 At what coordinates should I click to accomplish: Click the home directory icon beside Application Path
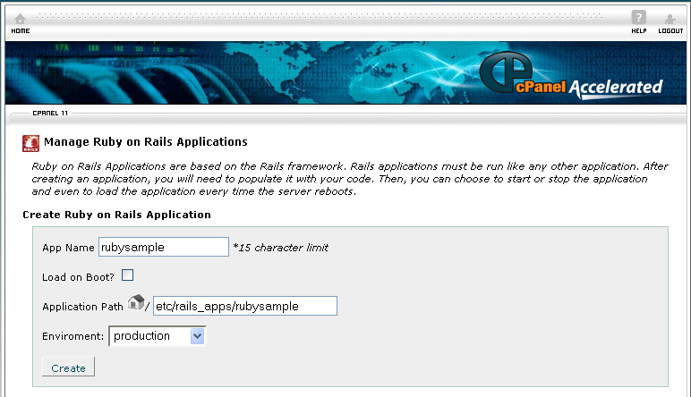click(136, 302)
